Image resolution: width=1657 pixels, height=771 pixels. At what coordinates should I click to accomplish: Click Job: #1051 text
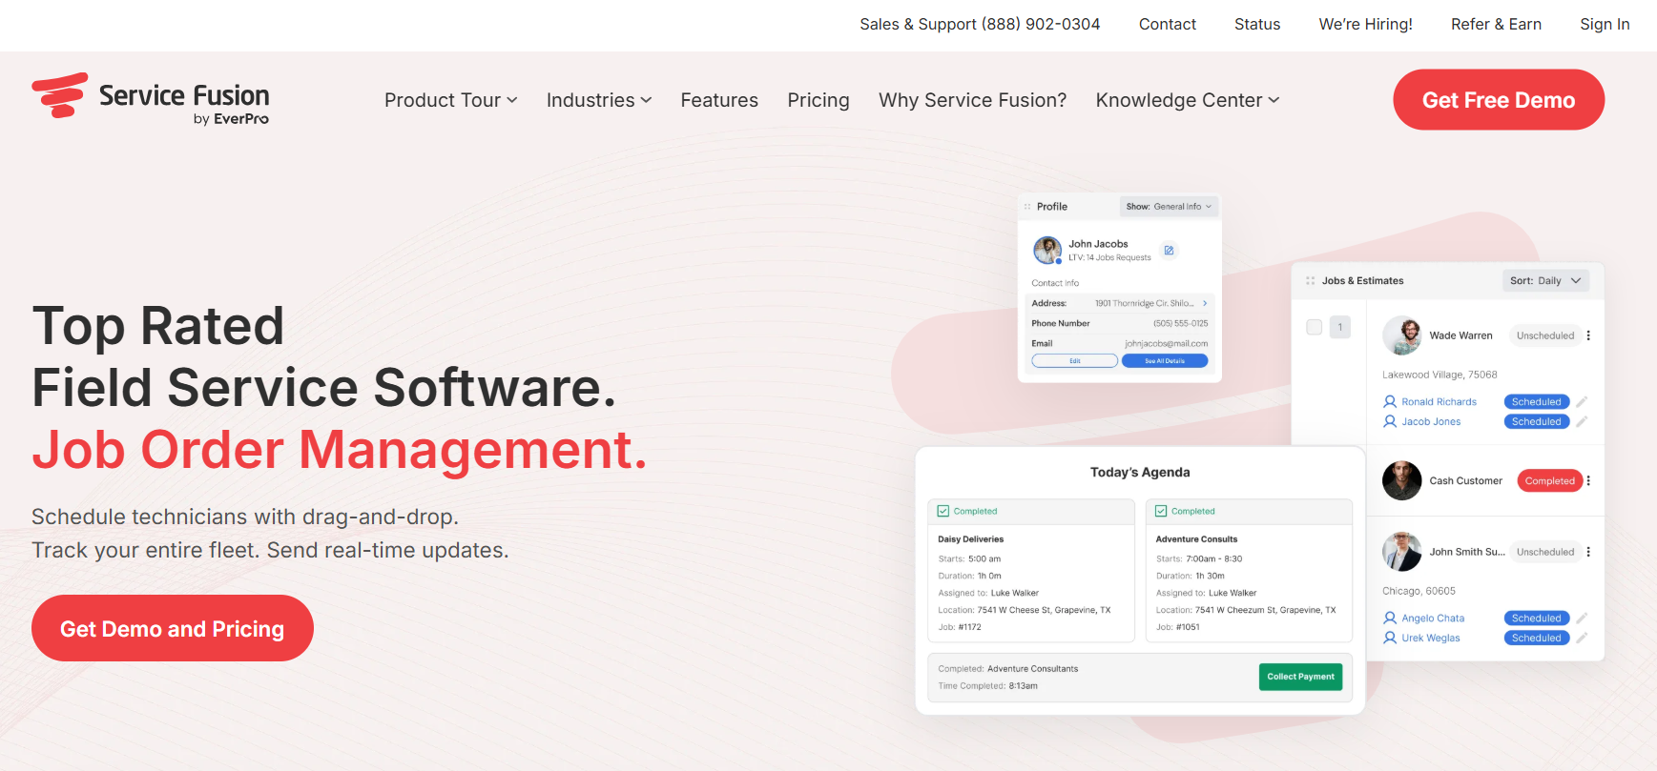(x=1177, y=627)
